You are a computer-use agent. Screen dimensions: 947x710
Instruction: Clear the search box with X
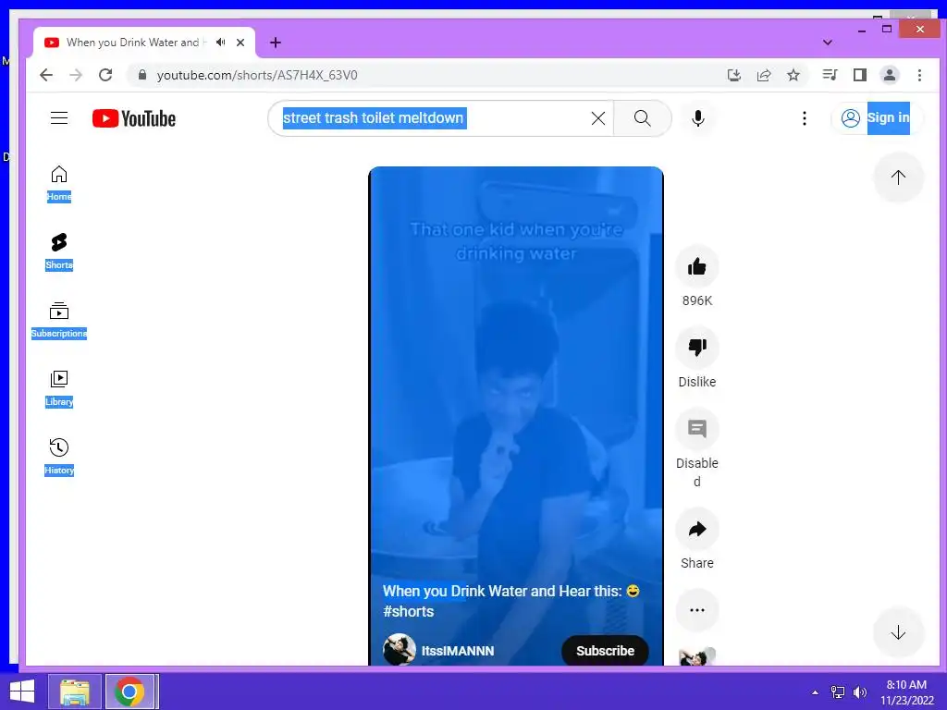[598, 118]
